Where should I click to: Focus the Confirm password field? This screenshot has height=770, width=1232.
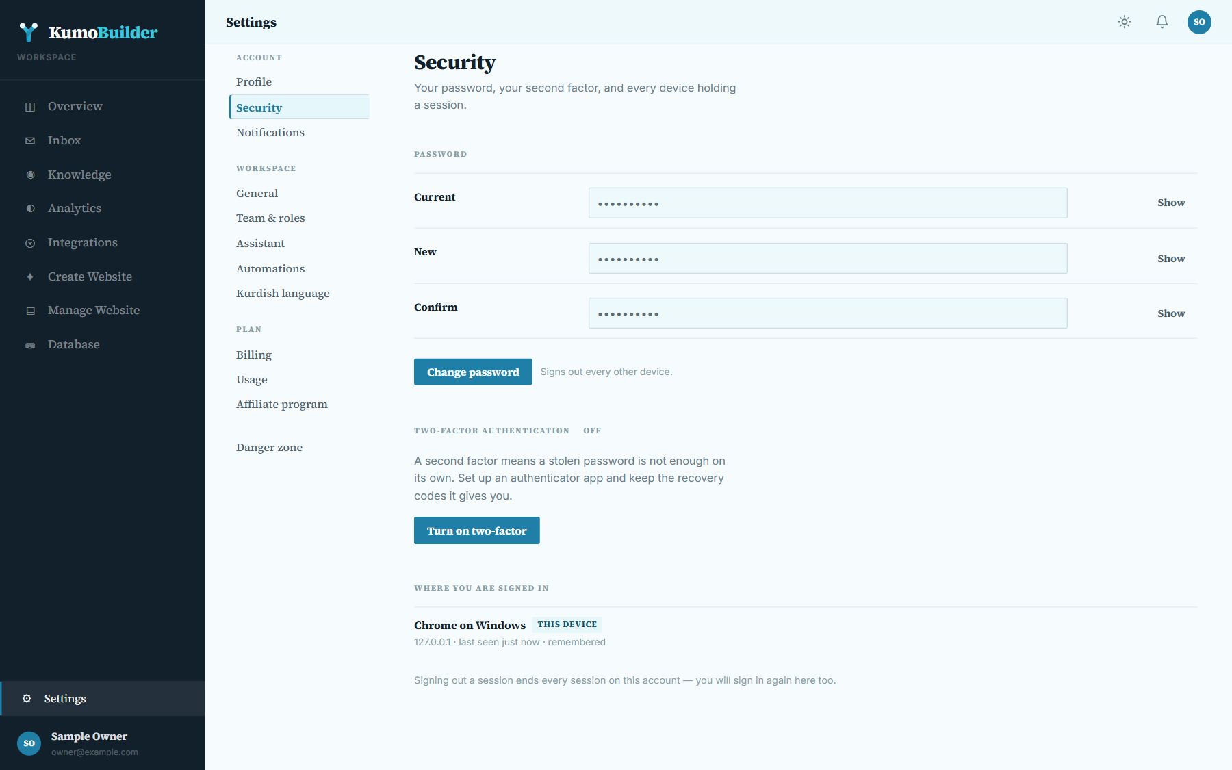[827, 313]
